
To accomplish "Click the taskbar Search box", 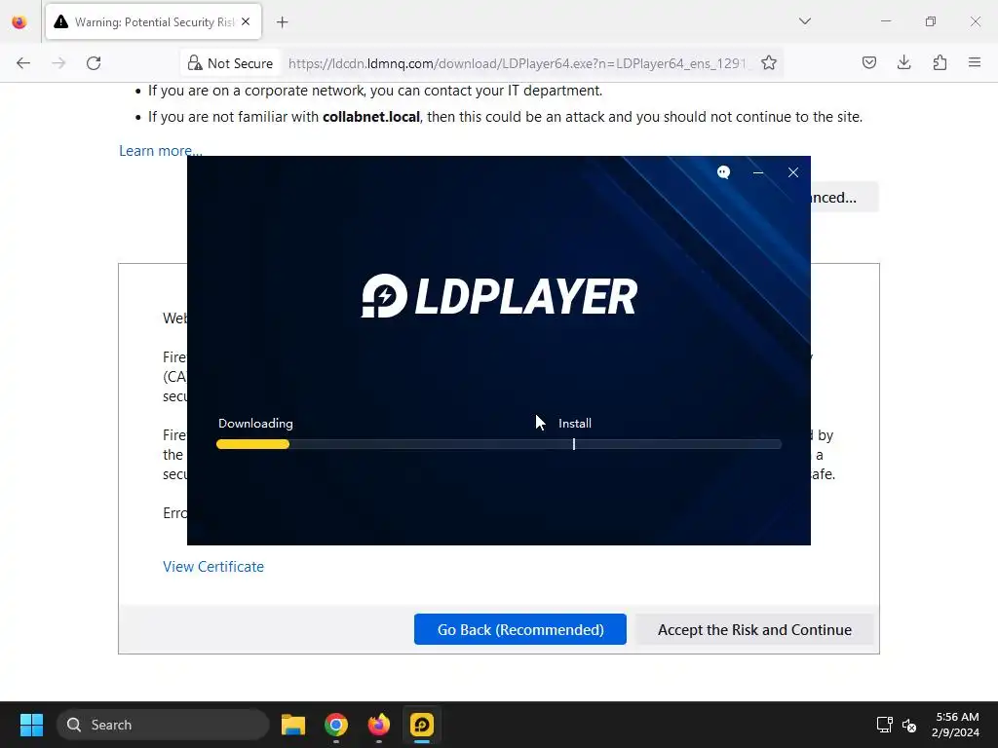I will click(163, 725).
